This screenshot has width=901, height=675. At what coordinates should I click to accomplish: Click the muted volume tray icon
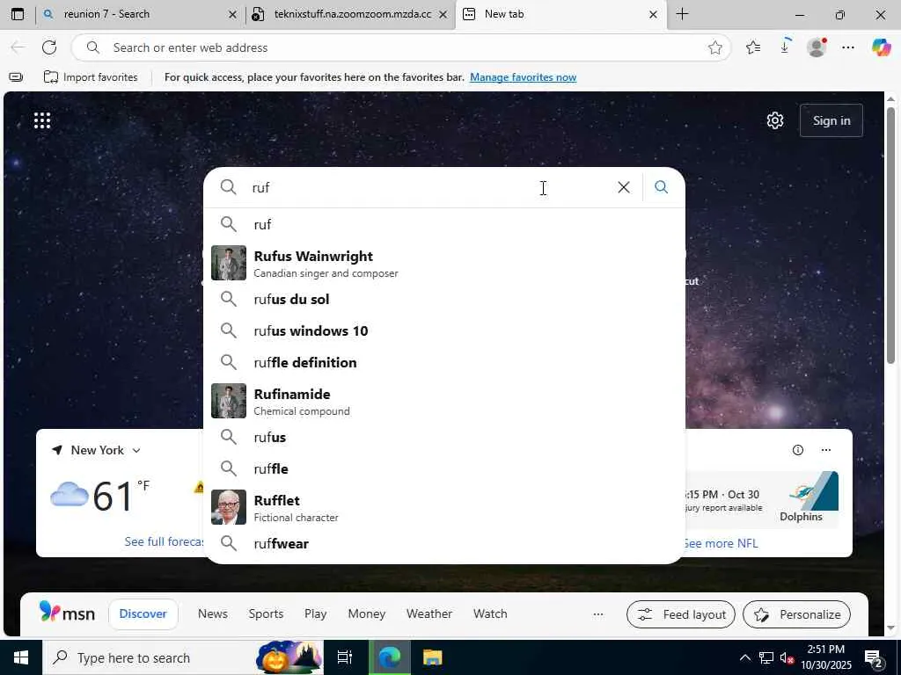pyautogui.click(x=787, y=657)
